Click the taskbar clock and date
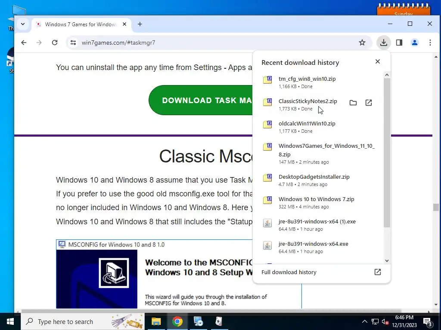This screenshot has height=330, width=441. tap(404, 321)
